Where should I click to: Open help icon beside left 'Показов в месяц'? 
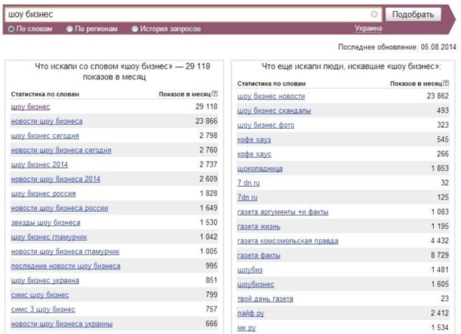point(214,94)
